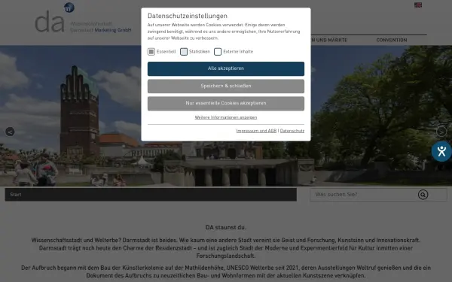
Task: Open the Convention menu item
Action: click(392, 40)
